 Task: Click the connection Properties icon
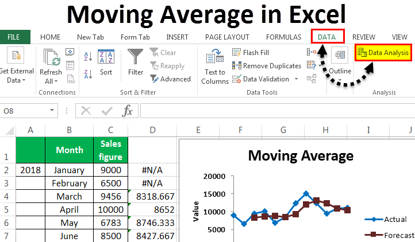pyautogui.click(x=70, y=65)
